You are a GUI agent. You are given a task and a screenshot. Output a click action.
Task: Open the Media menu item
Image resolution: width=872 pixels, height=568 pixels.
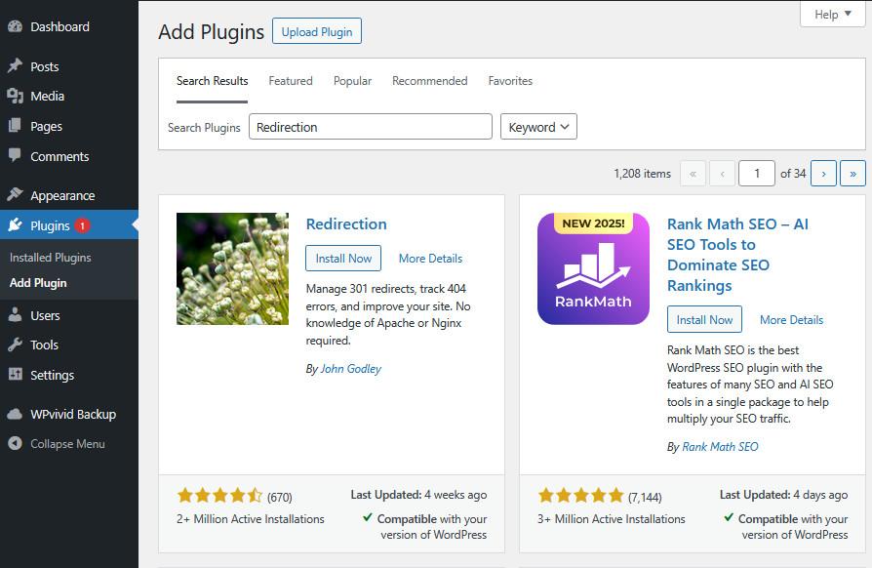pyautogui.click(x=69, y=96)
